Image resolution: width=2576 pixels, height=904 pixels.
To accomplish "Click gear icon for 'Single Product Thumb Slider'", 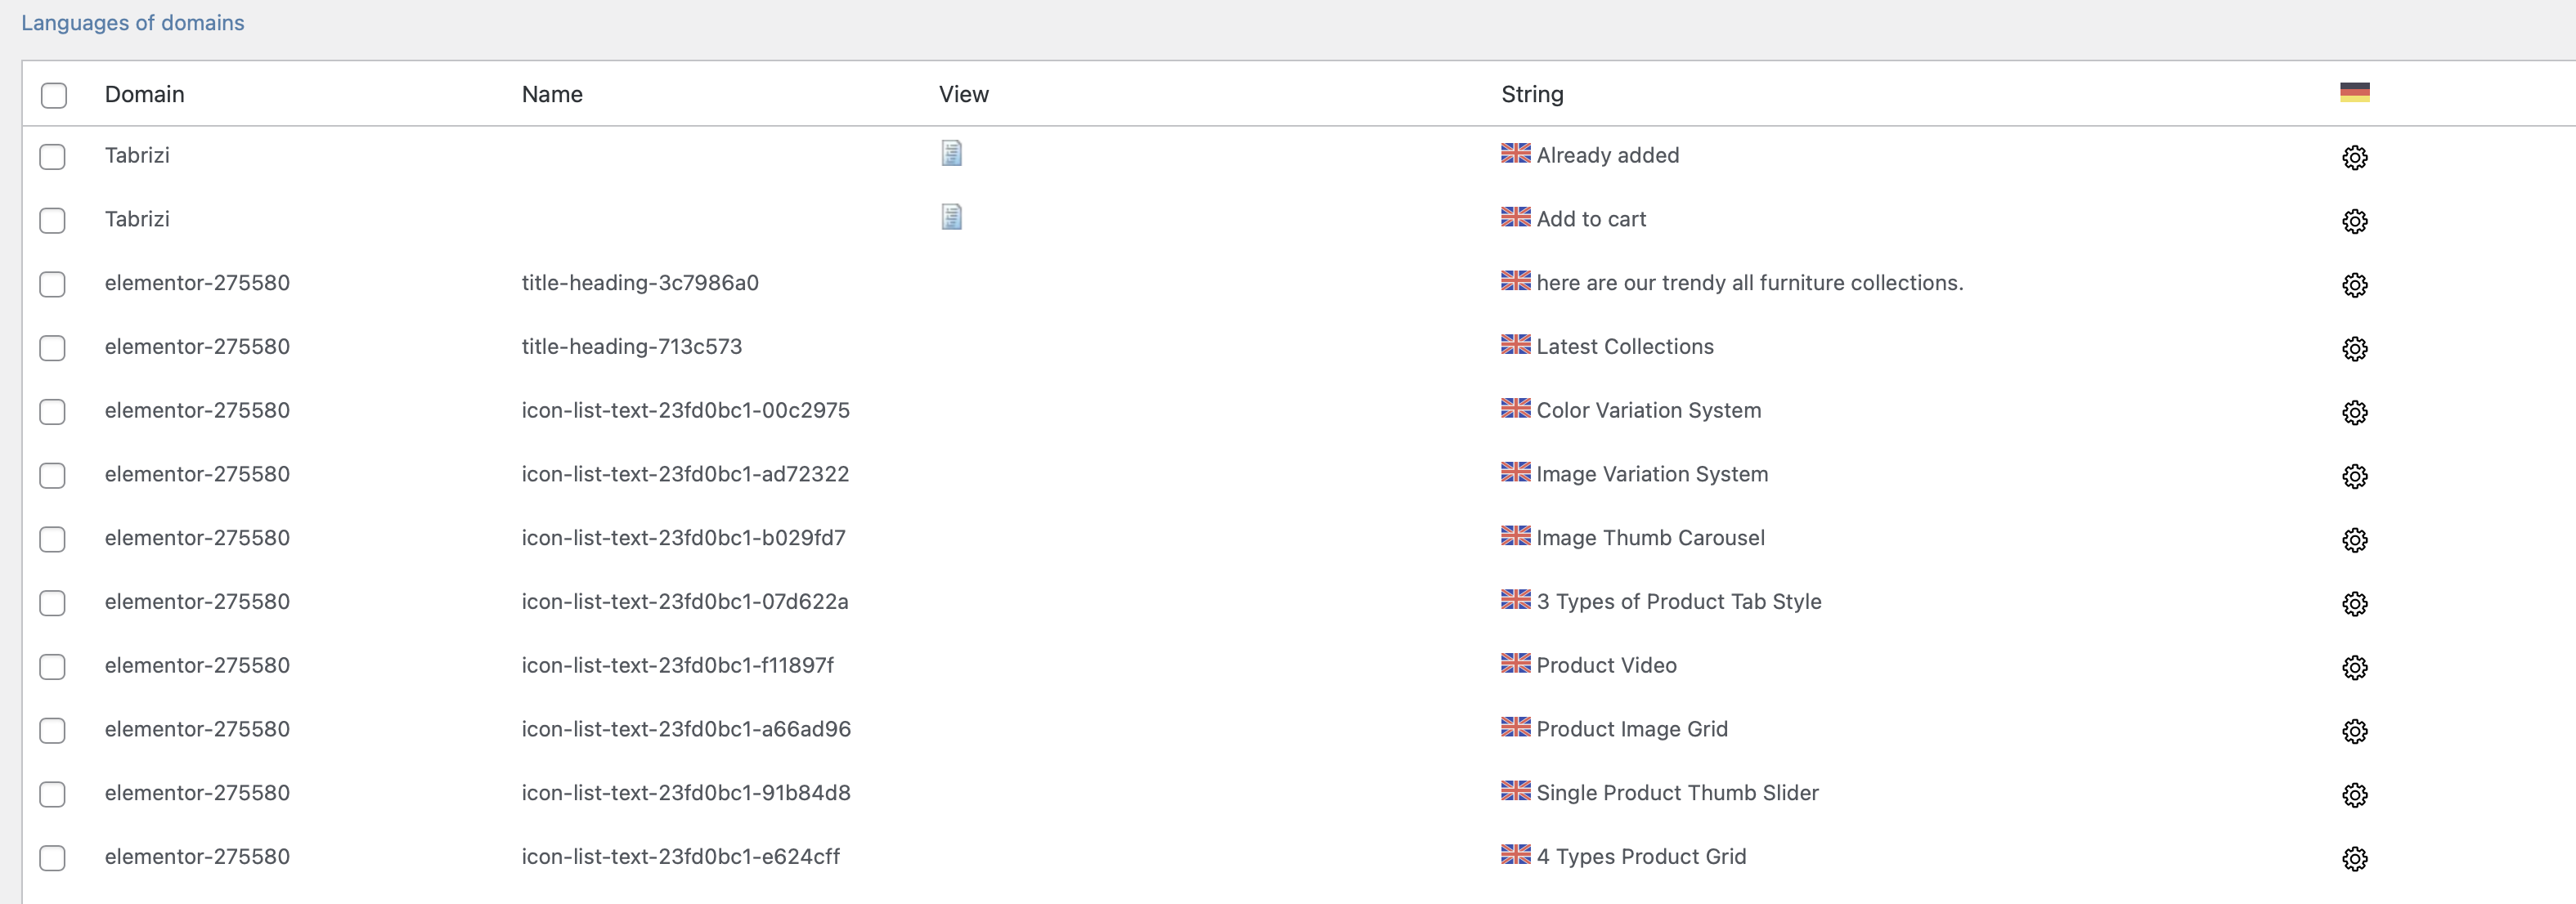I will pyautogui.click(x=2354, y=795).
